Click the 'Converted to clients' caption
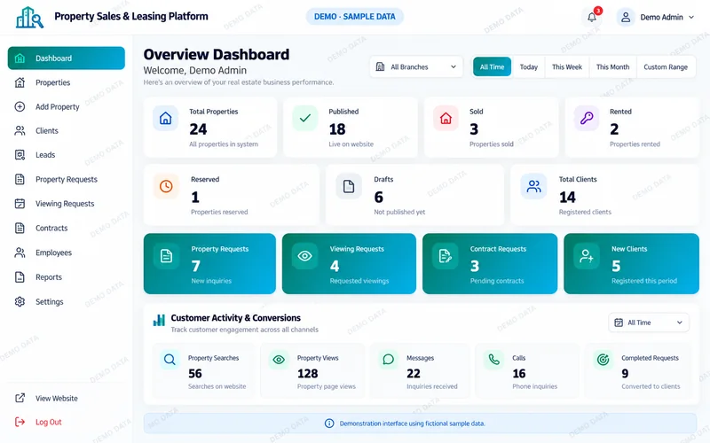The image size is (710, 443). pos(651,386)
